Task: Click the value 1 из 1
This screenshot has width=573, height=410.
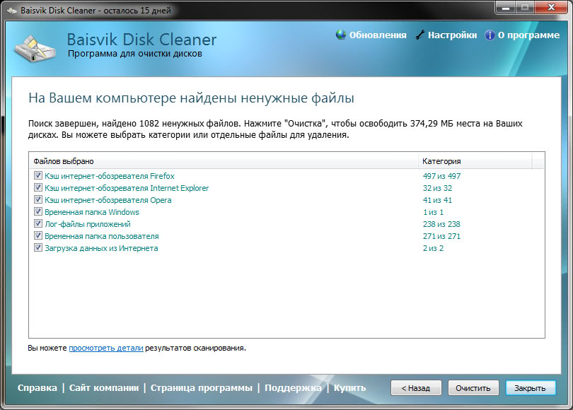Action: (x=433, y=212)
